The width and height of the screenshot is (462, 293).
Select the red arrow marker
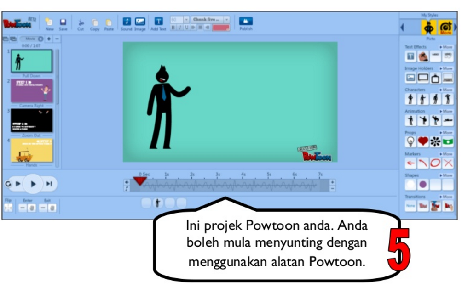click(x=410, y=164)
